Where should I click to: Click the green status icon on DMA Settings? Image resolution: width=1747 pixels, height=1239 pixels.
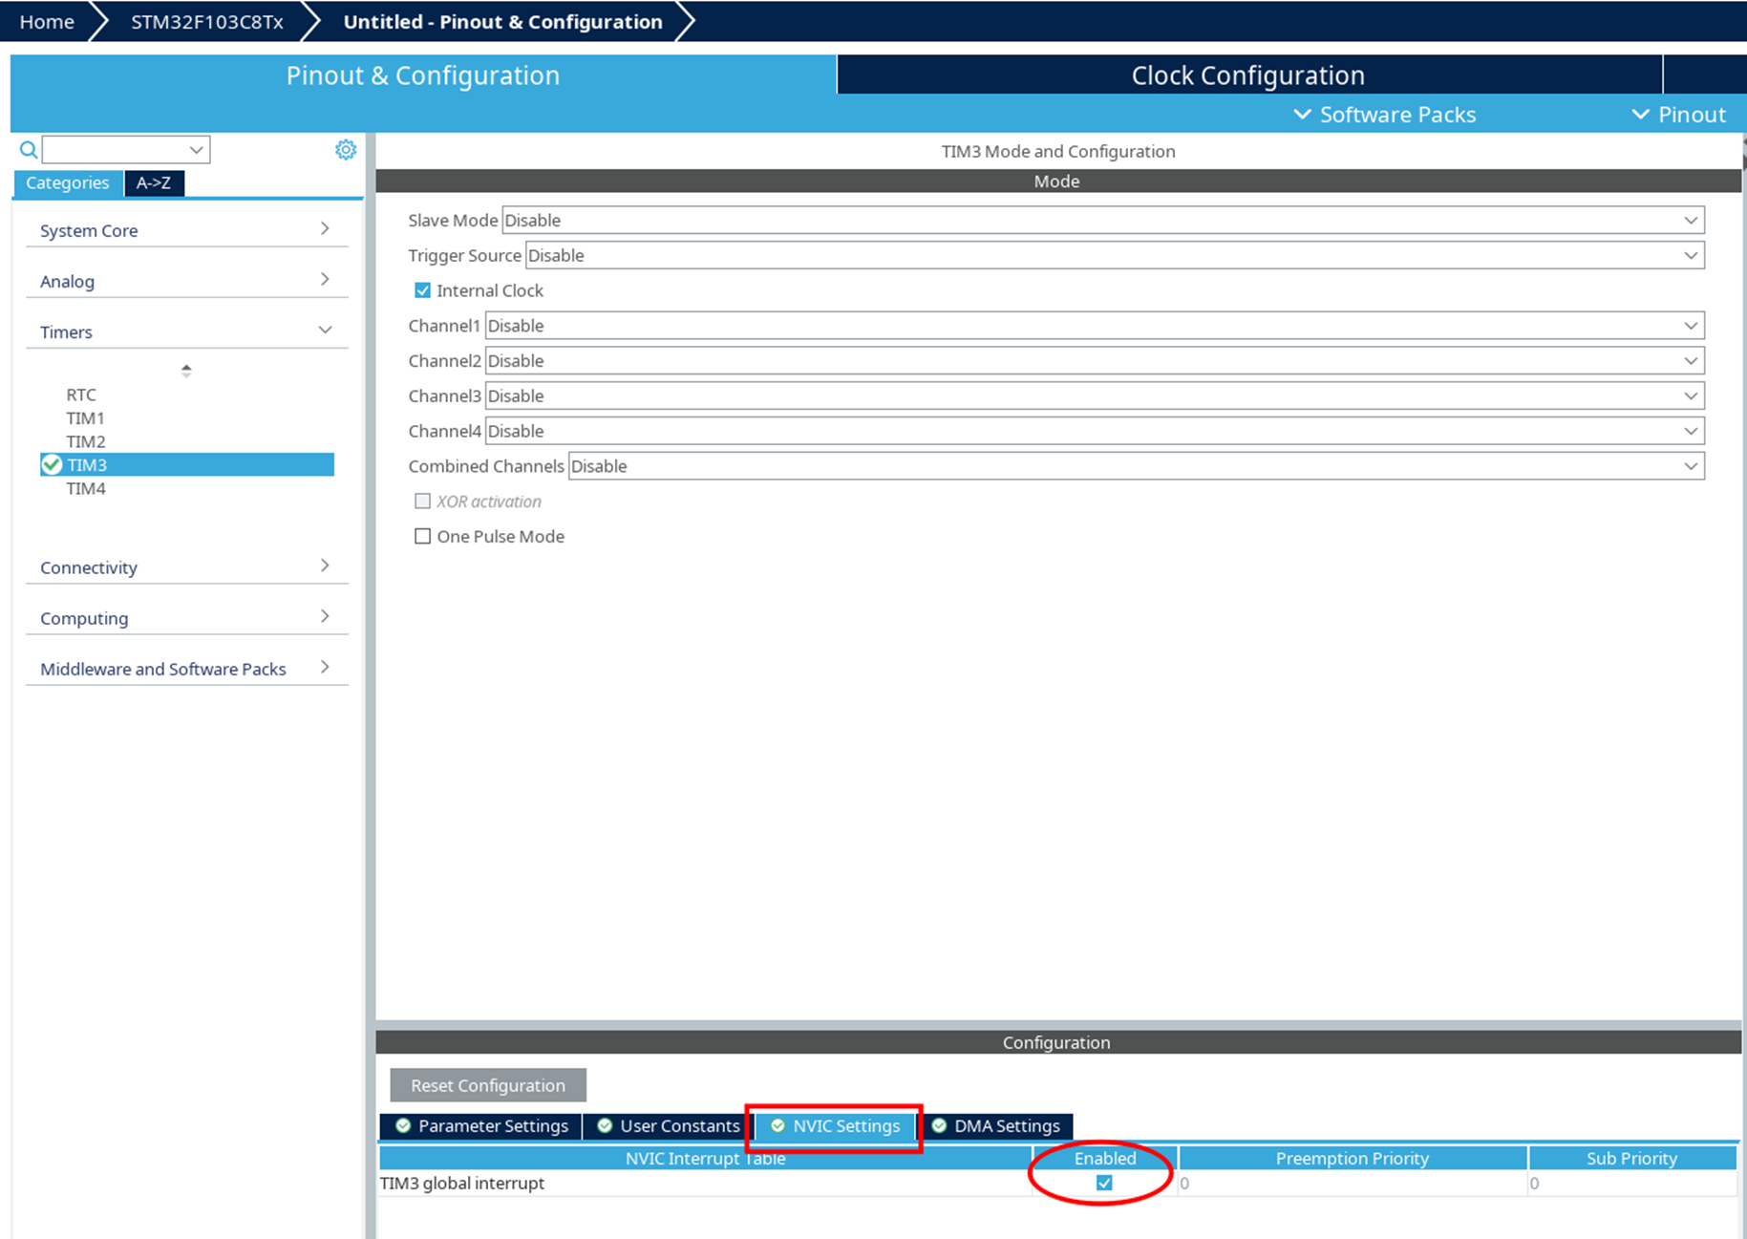point(939,1126)
